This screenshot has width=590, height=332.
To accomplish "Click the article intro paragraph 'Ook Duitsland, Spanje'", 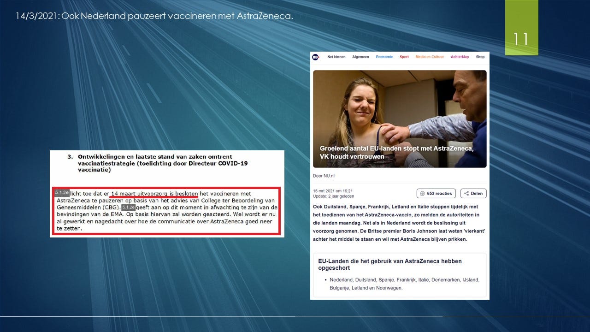I will [400, 223].
